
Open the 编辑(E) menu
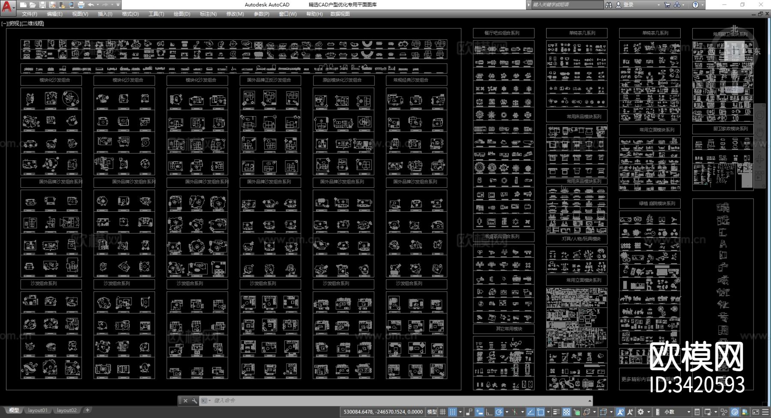[54, 14]
